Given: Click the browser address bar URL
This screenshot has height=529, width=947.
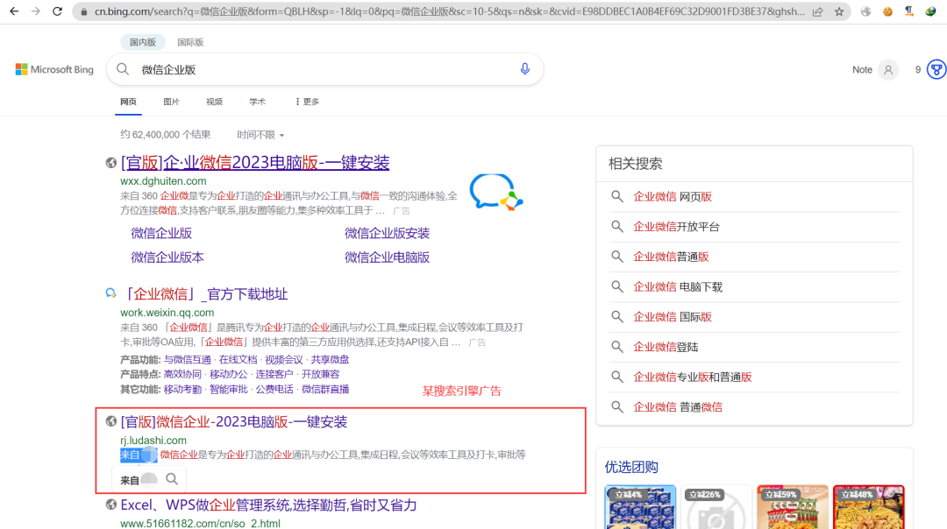Looking at the screenshot, I should tap(449, 11).
